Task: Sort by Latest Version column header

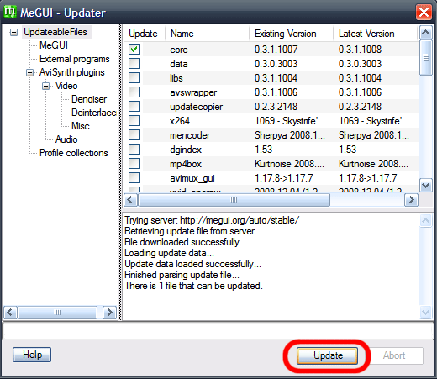Action: click(375, 34)
